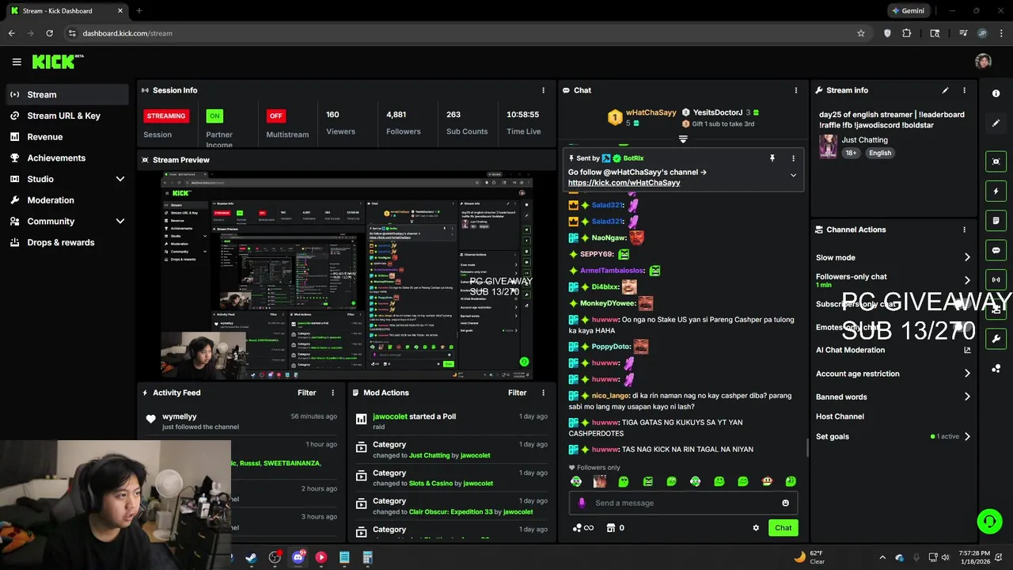The image size is (1013, 570).
Task: Open the Chat panel options menu
Action: tap(796, 90)
